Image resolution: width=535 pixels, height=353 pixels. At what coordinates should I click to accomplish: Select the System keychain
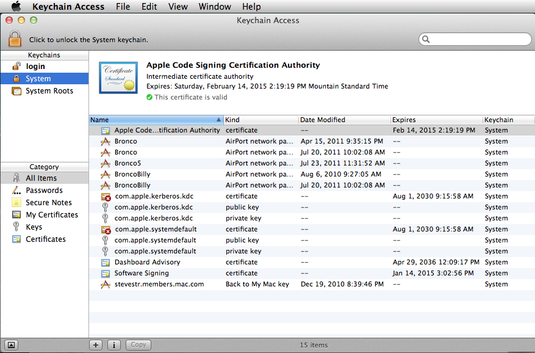point(45,79)
